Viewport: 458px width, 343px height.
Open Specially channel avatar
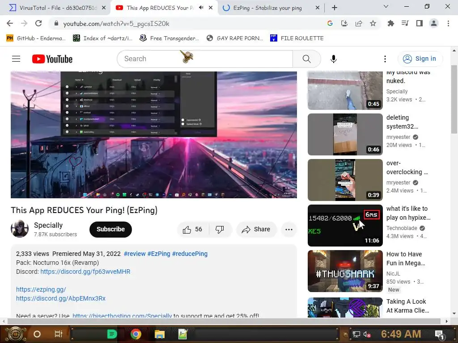(20, 229)
